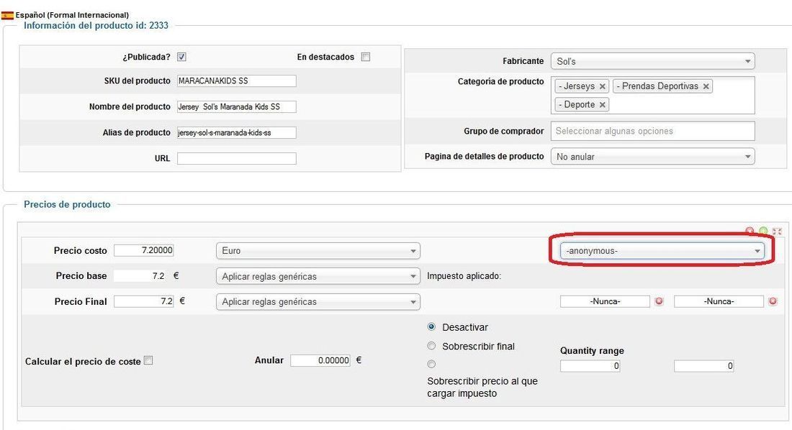Click the Grupo de comprador selection field
This screenshot has width=792, height=430.
tap(652, 131)
